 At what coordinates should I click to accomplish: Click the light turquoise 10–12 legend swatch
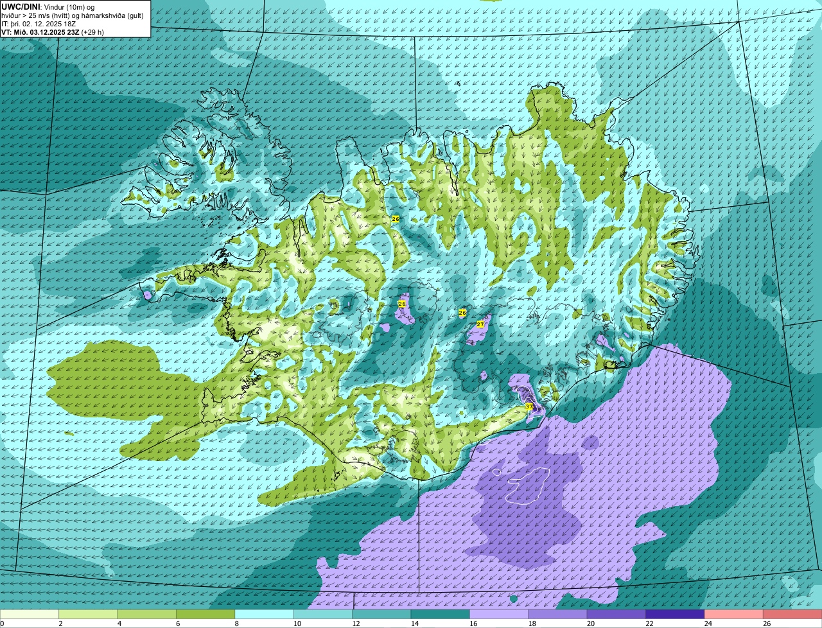coord(323,615)
